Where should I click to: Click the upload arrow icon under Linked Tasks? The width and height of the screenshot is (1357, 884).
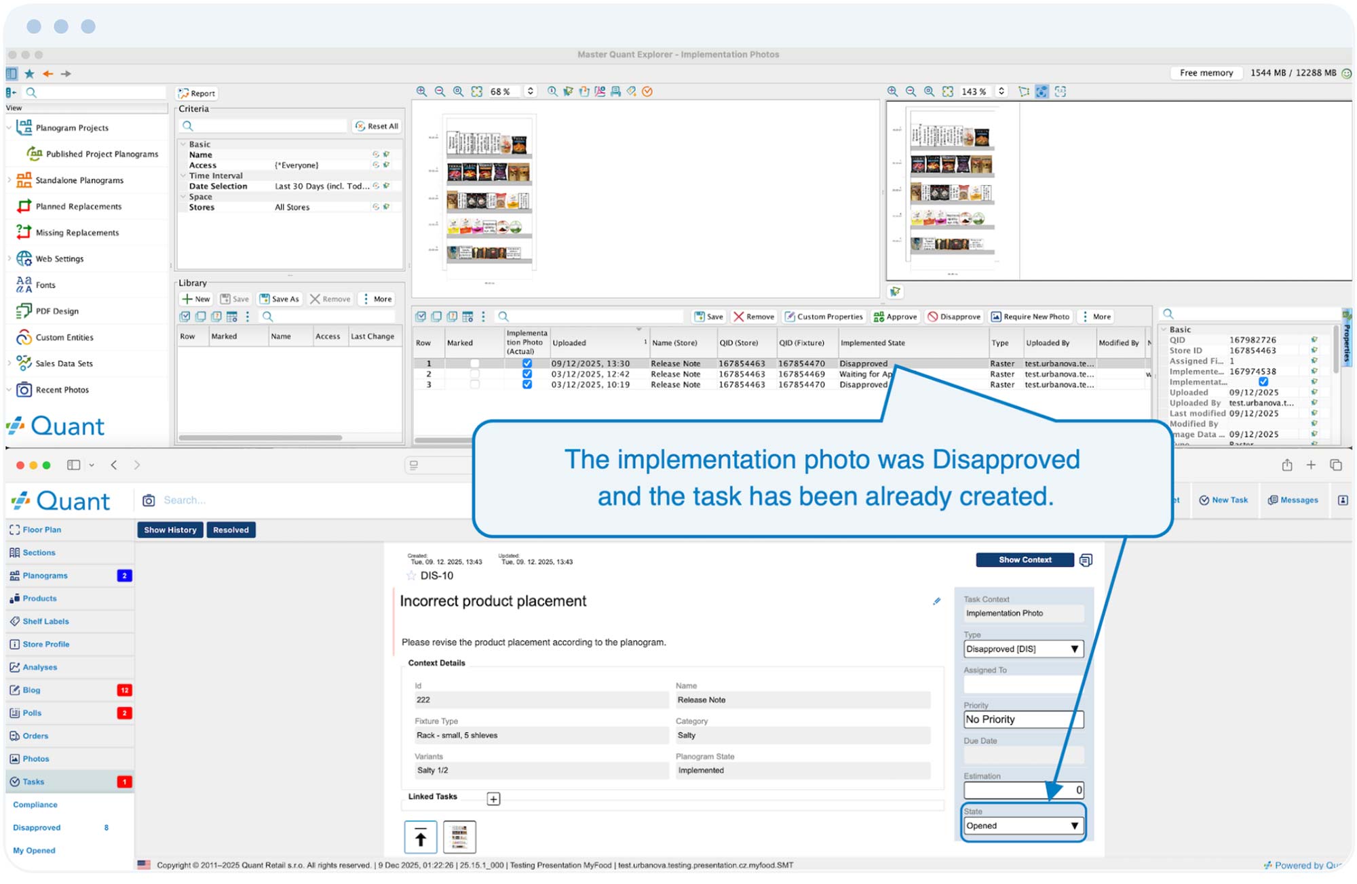pos(421,837)
